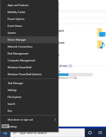Image resolution: width=106 pixels, height=137 pixels.
Task: Click the Cortana circle icon
Action: point(90,133)
